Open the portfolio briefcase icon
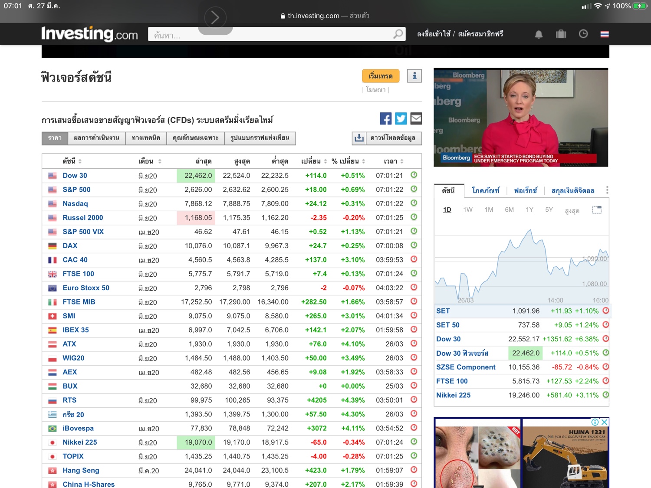The image size is (651, 488). [561, 34]
